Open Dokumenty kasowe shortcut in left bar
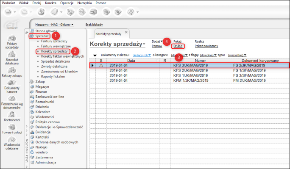The image size is (290, 169). 12,86
